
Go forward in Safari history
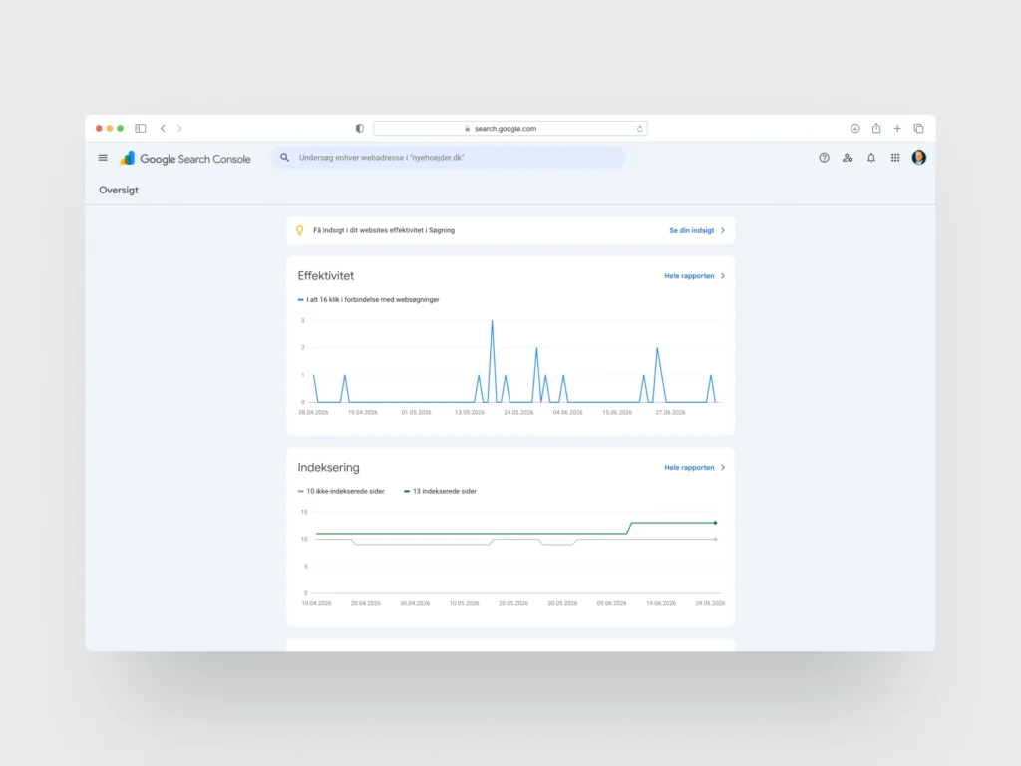(x=179, y=129)
